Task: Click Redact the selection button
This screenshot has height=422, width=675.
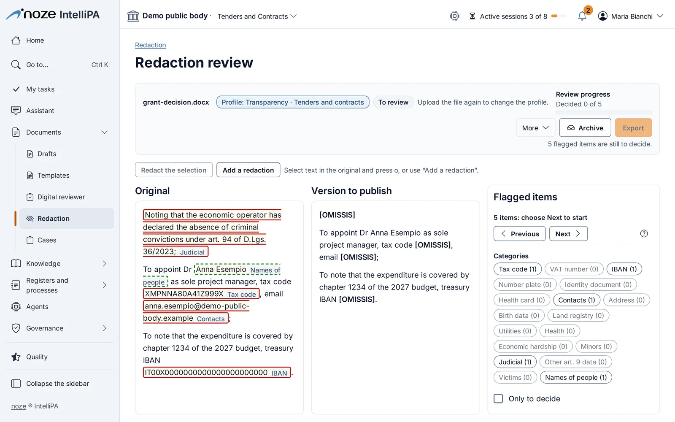Action: pyautogui.click(x=174, y=170)
